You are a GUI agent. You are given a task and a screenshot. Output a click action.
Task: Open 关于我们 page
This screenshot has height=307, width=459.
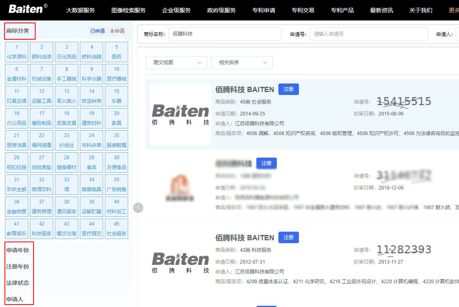[421, 10]
